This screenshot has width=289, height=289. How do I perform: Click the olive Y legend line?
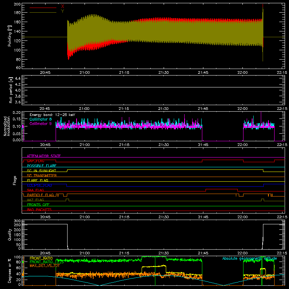coord(43,13)
